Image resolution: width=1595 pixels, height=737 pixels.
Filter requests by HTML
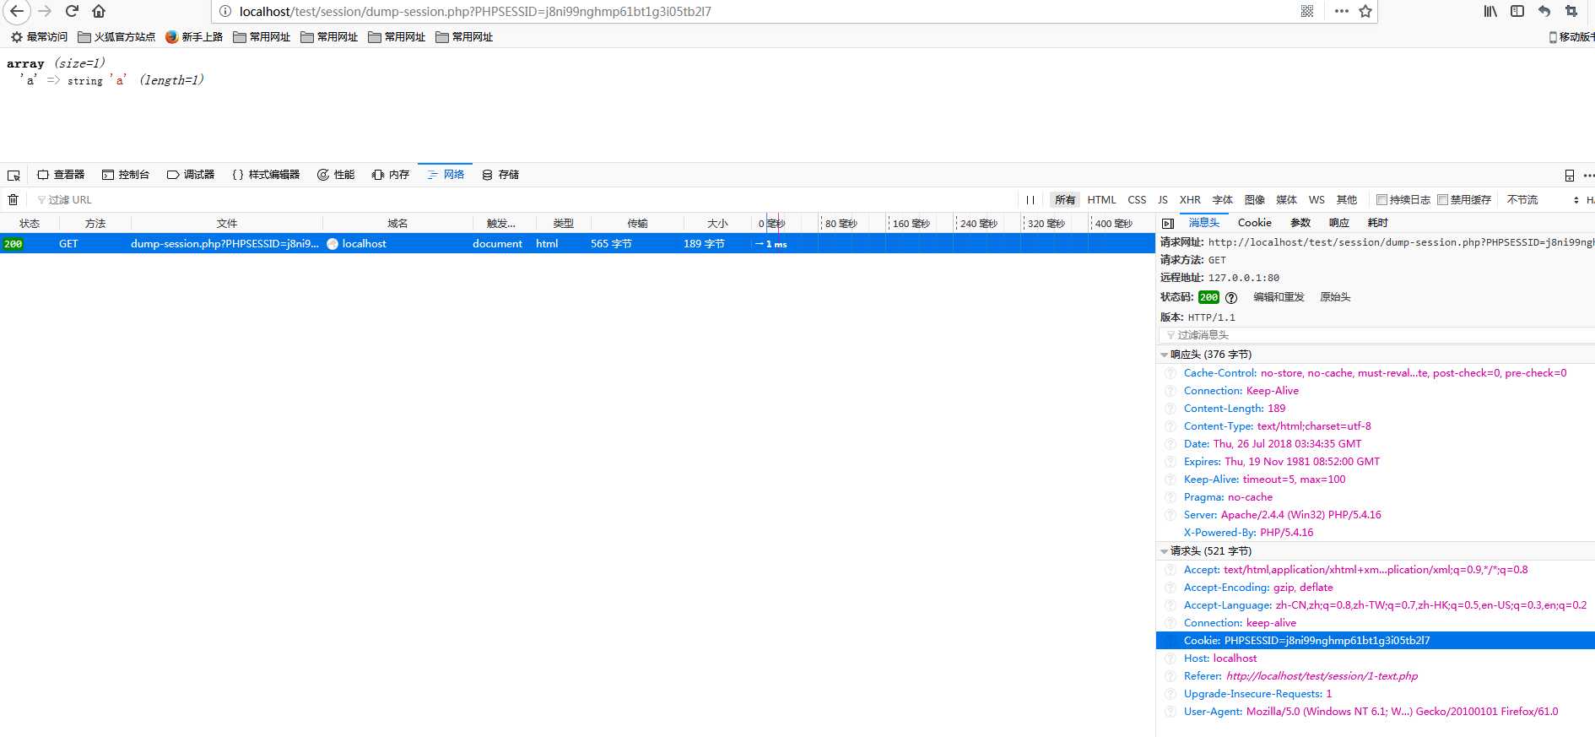click(x=1101, y=199)
